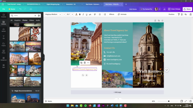
Task: Open search filter options icon
Action: tap(39, 16)
